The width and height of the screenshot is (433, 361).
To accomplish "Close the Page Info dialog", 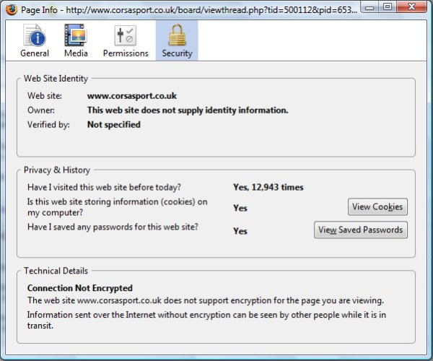I will [411, 7].
